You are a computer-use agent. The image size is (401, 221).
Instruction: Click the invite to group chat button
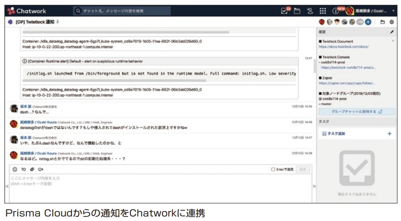click(x=357, y=112)
